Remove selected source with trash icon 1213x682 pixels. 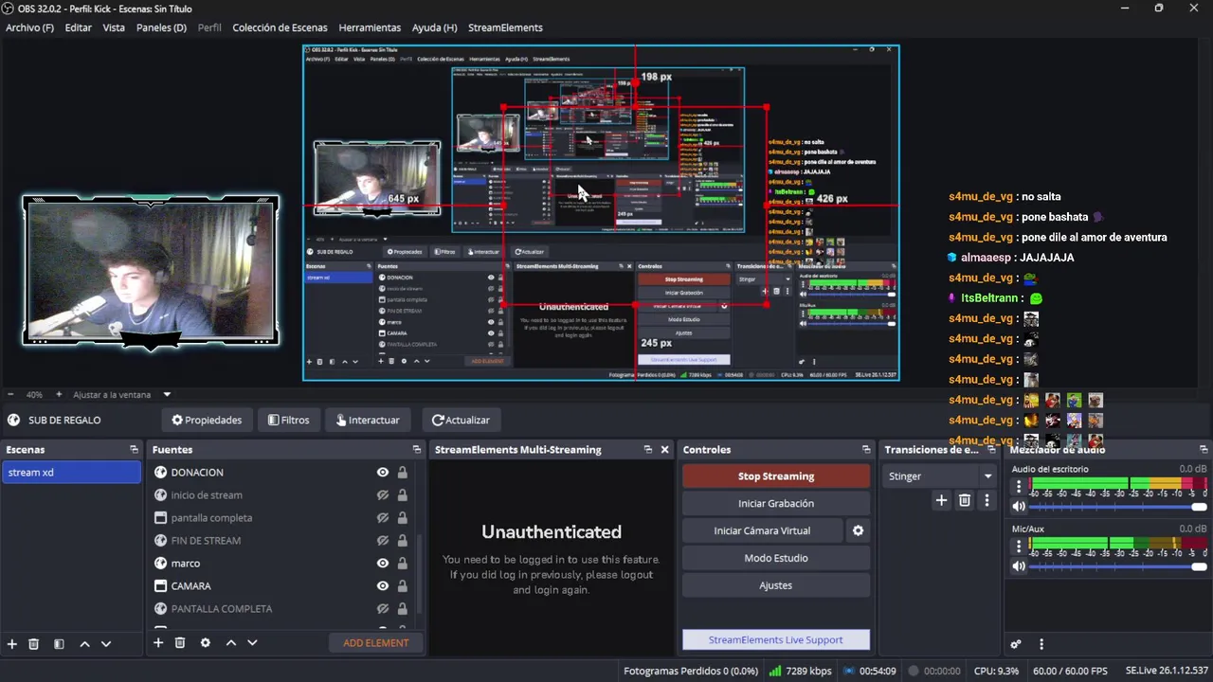coord(179,643)
